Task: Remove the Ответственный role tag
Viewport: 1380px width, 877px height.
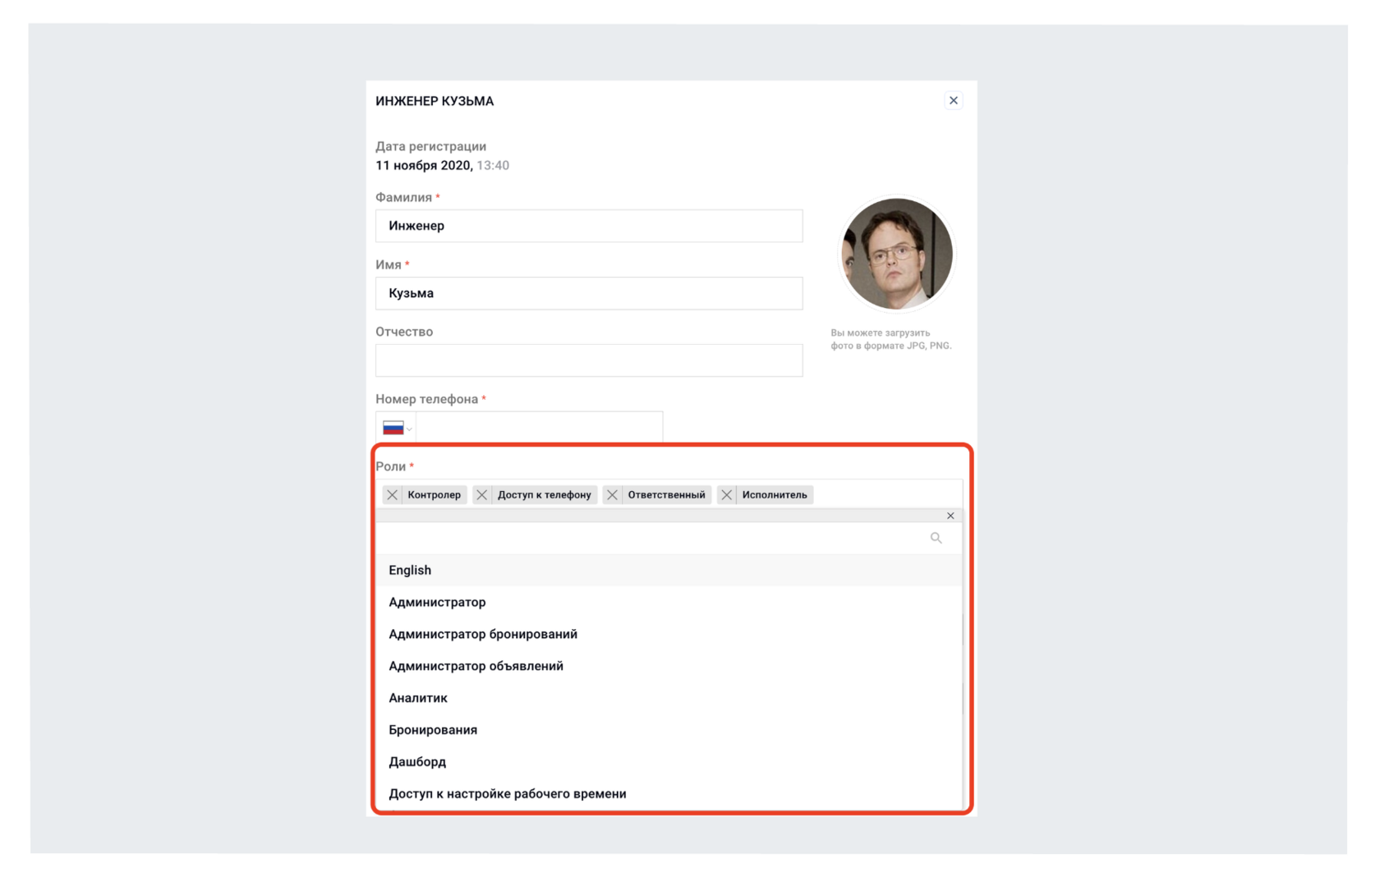Action: (x=613, y=495)
